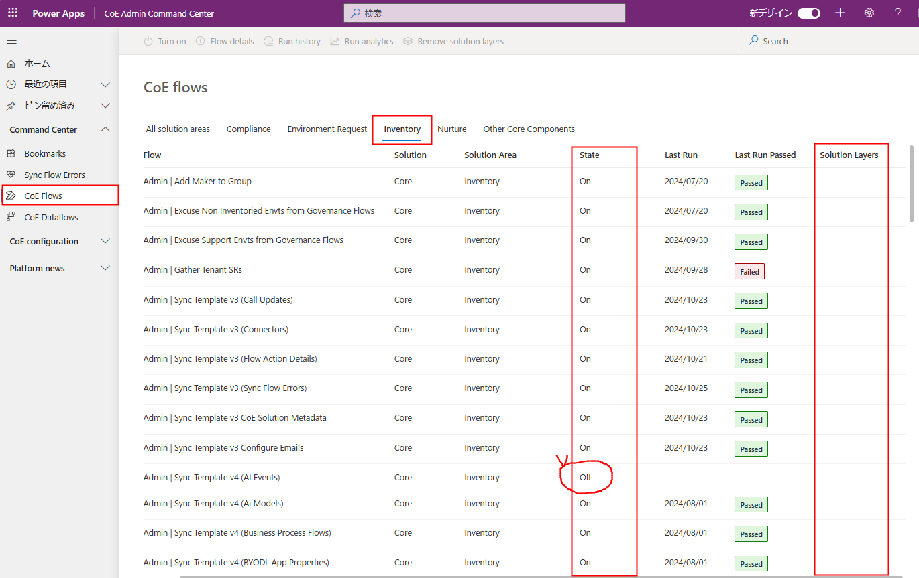Click the Turn on power icon
Screen dimensions: 919x578
[x=148, y=42]
